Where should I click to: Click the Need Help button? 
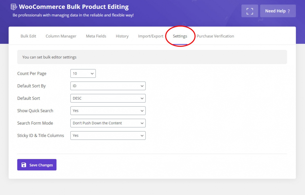278,11
